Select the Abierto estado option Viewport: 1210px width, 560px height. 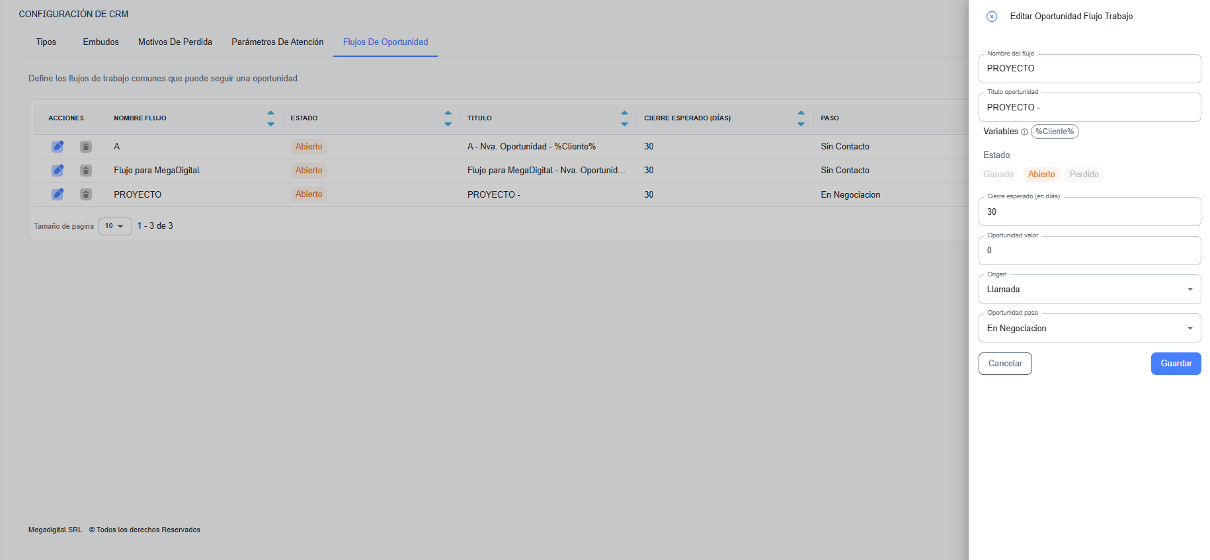pyautogui.click(x=1041, y=175)
